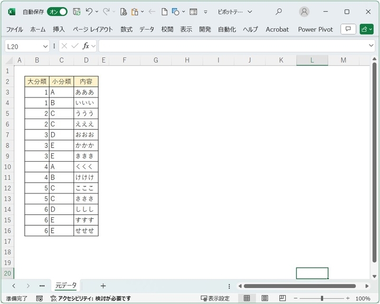Click the formula confirm checkmark icon
This screenshot has height=304, width=380.
[75, 46]
